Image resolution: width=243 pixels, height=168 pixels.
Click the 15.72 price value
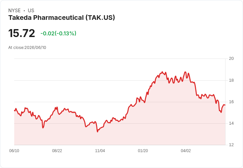(21, 33)
